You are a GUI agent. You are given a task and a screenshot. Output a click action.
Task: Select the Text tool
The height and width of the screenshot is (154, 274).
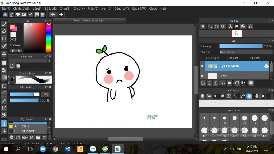coord(4,124)
